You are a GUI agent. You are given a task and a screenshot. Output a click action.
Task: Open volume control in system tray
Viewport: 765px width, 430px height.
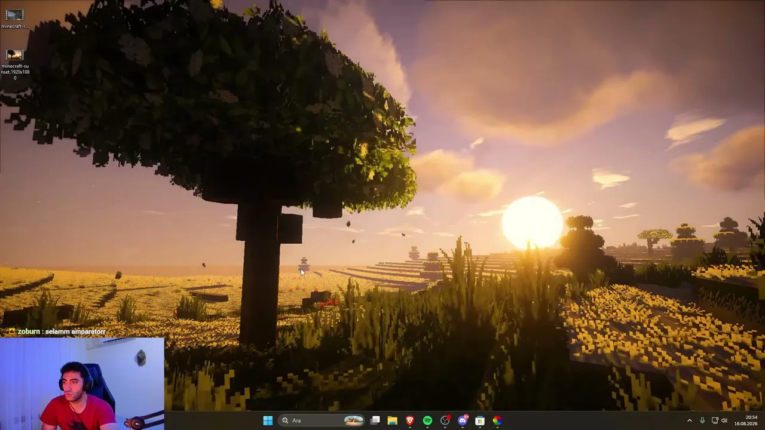coord(724,420)
